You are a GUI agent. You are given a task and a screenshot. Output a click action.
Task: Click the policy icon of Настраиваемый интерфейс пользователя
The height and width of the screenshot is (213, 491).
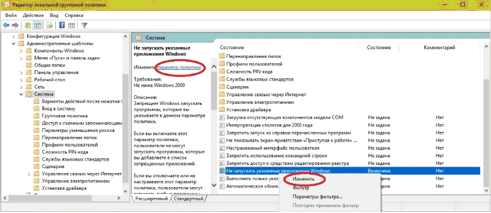pyautogui.click(x=222, y=148)
